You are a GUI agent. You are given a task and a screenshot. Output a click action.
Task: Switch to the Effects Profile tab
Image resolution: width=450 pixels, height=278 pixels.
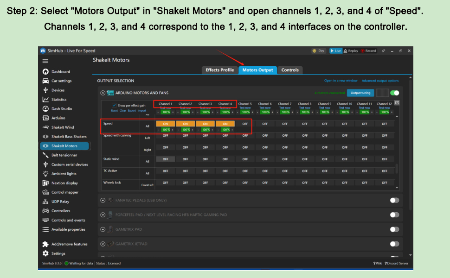[x=219, y=70]
